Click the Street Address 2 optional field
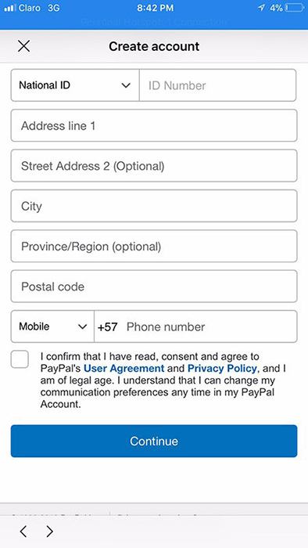Viewport: 308px width, 548px height. [x=154, y=166]
